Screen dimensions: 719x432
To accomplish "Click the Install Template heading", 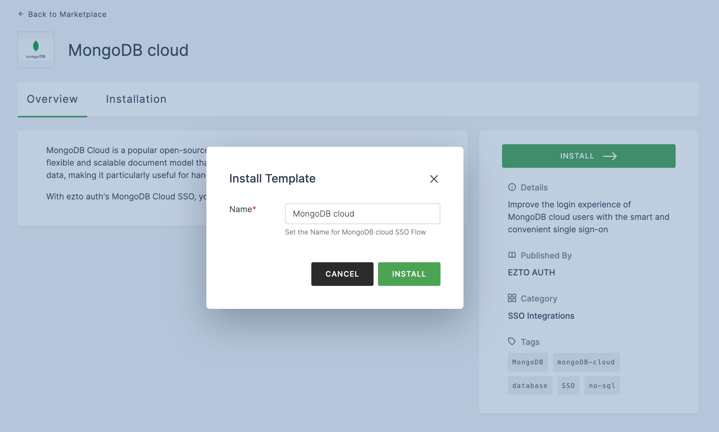I will point(272,179).
